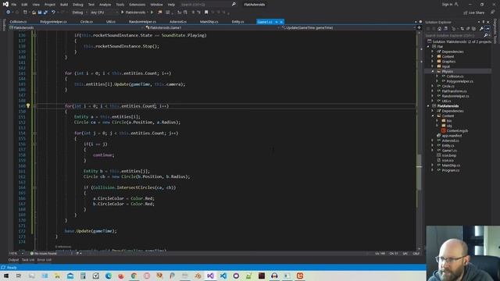Open the Output tab at bottom

[13, 260]
